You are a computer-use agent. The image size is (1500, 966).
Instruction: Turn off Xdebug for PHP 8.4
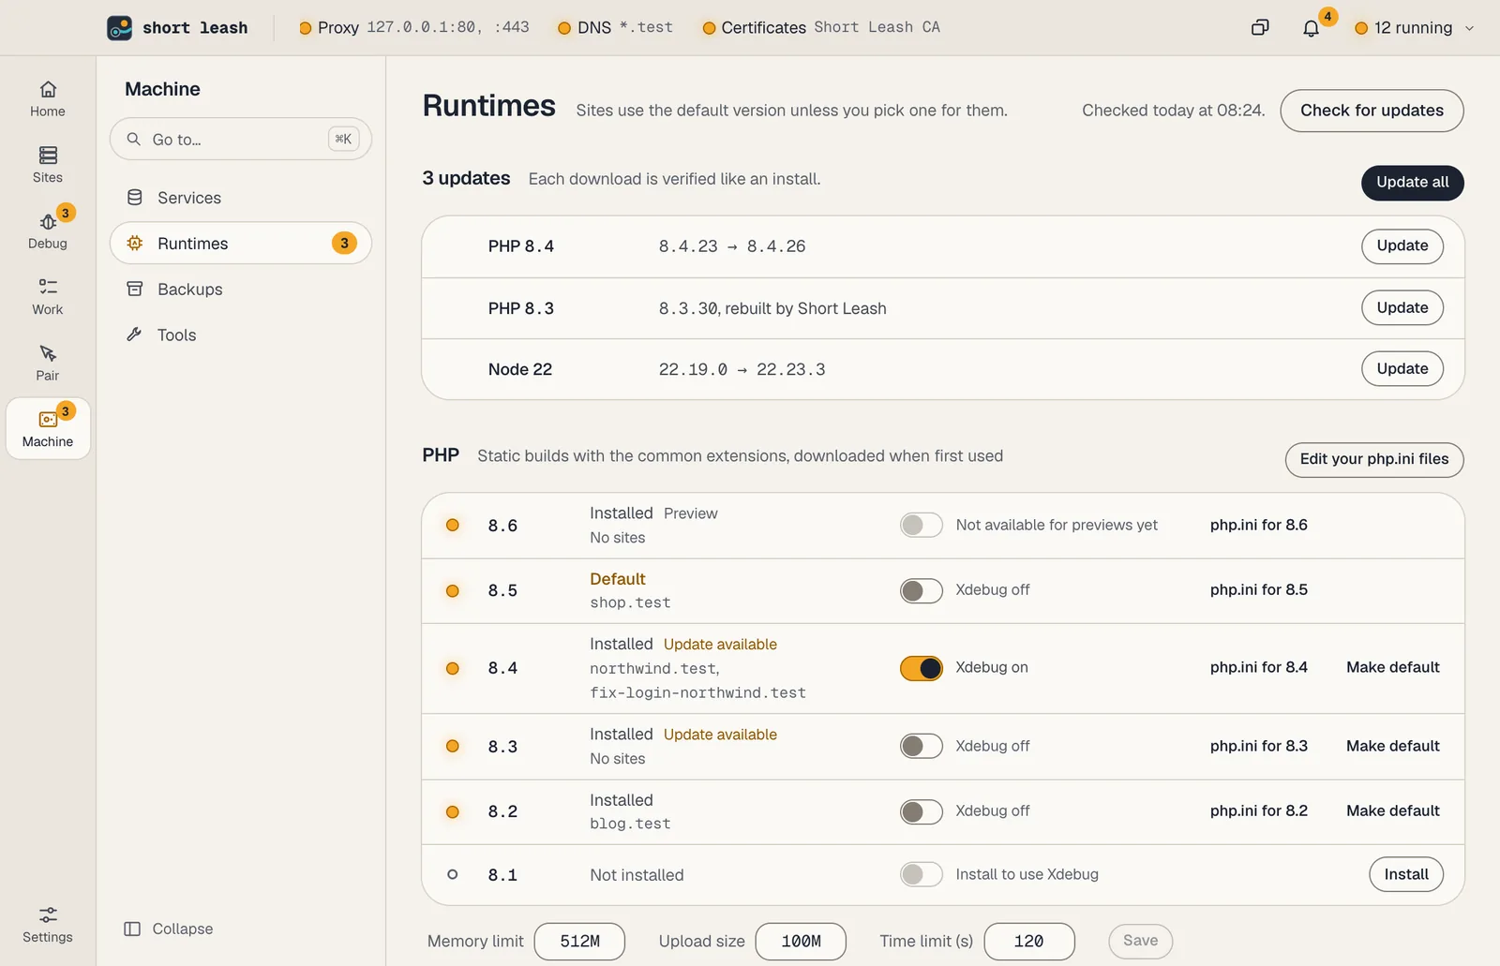pyautogui.click(x=921, y=668)
